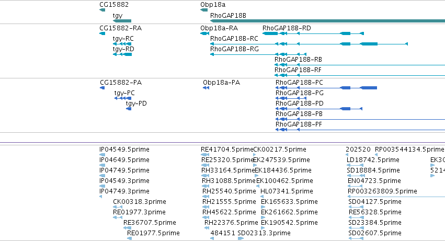445x241 pixels.
Task: Click the EK261662.5prime label
Action: 289,213
